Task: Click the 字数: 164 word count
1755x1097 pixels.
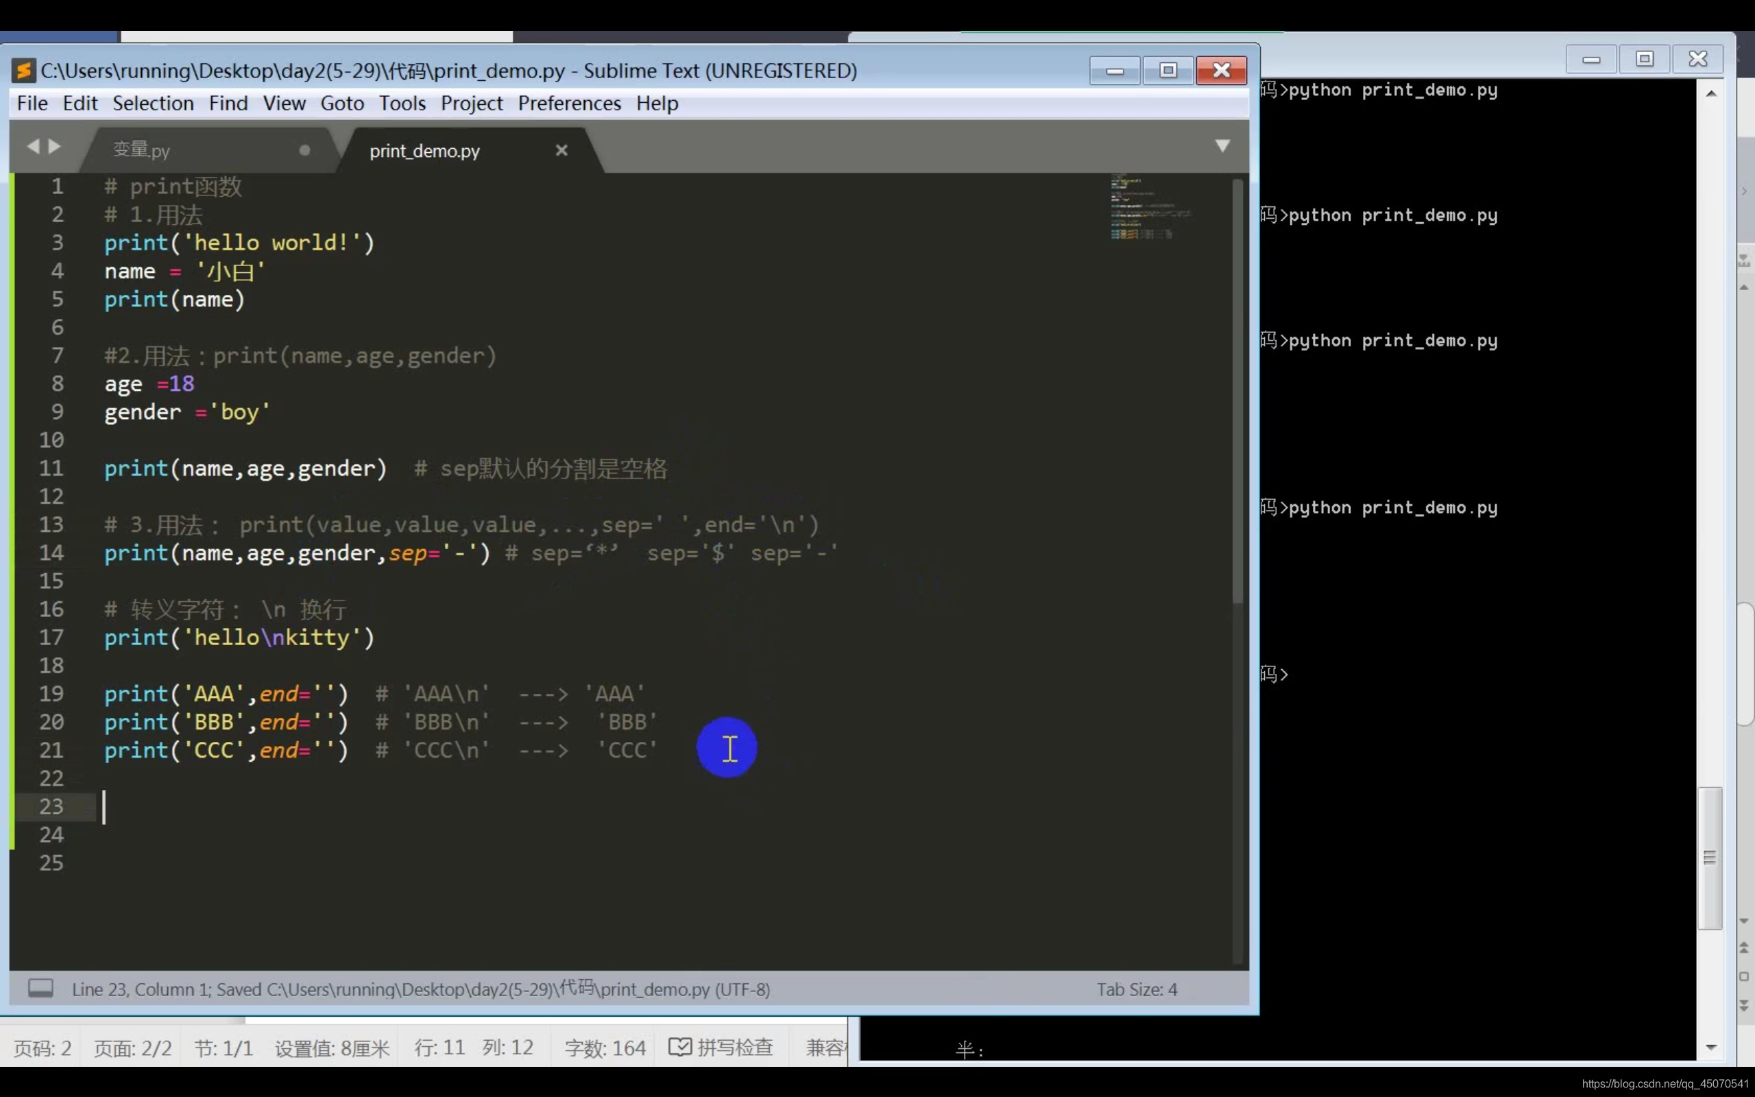Action: 605,1048
